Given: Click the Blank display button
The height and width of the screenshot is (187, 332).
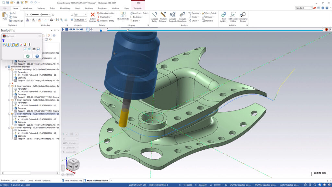Looking at the screenshot, I should tap(135, 21).
